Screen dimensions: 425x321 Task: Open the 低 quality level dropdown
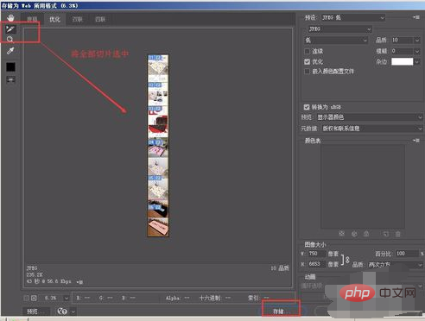336,40
